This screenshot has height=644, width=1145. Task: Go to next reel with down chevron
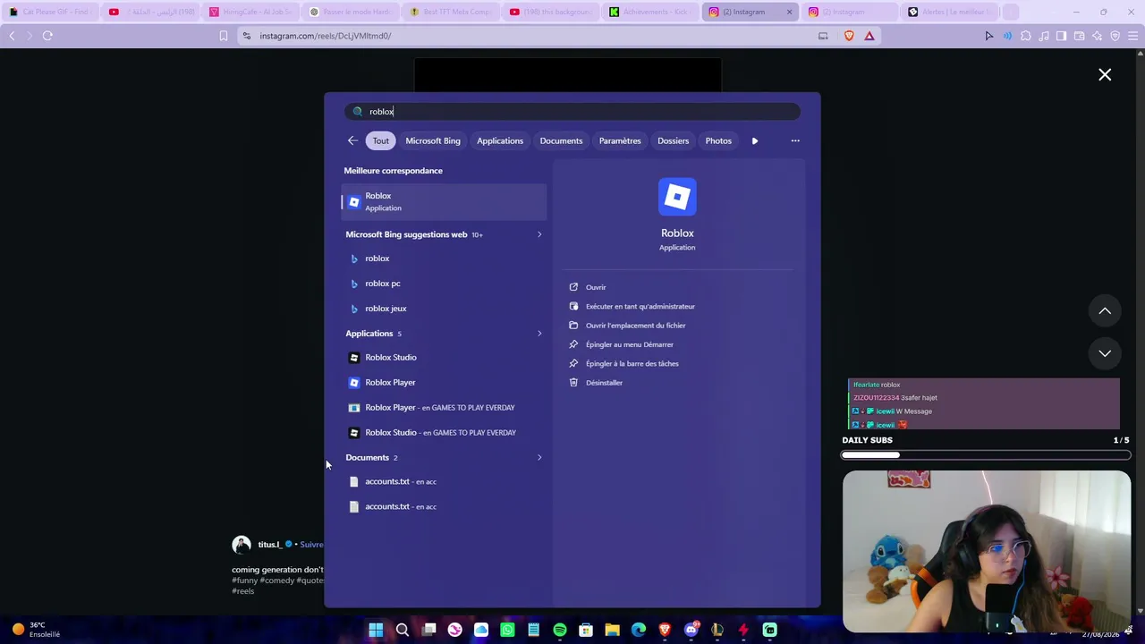pos(1105,353)
